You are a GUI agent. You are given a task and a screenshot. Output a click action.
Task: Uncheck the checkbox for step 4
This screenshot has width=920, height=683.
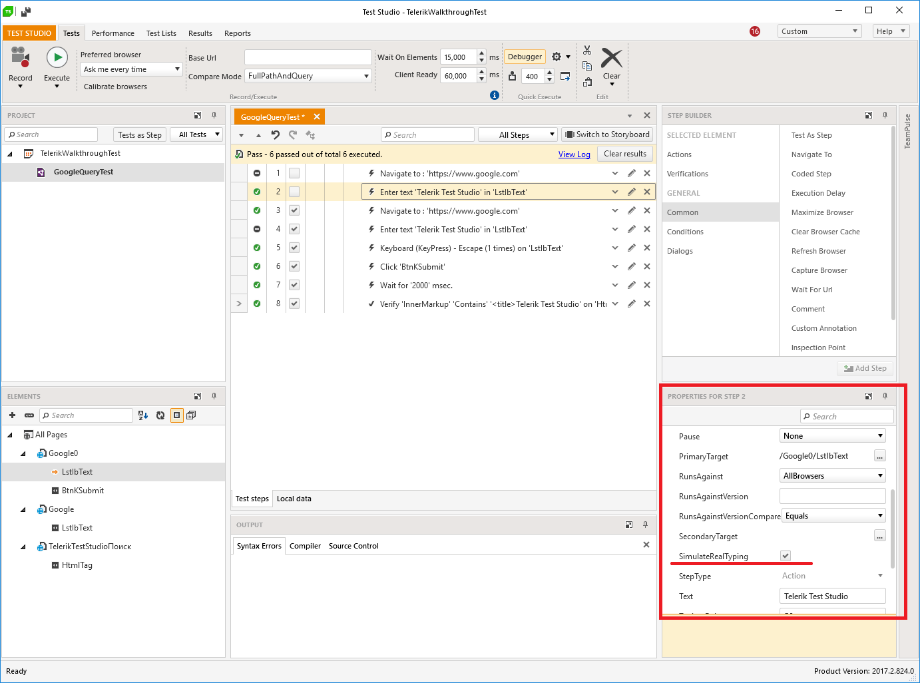294,229
